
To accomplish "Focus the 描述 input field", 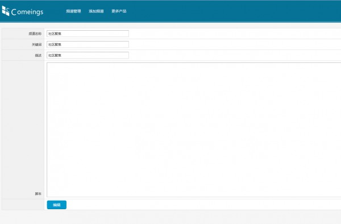I will [88, 55].
